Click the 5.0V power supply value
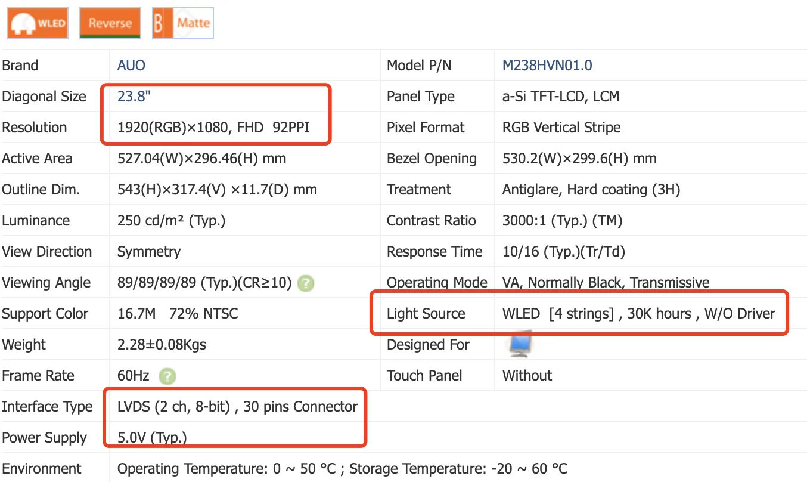The width and height of the screenshot is (807, 482). click(152, 438)
